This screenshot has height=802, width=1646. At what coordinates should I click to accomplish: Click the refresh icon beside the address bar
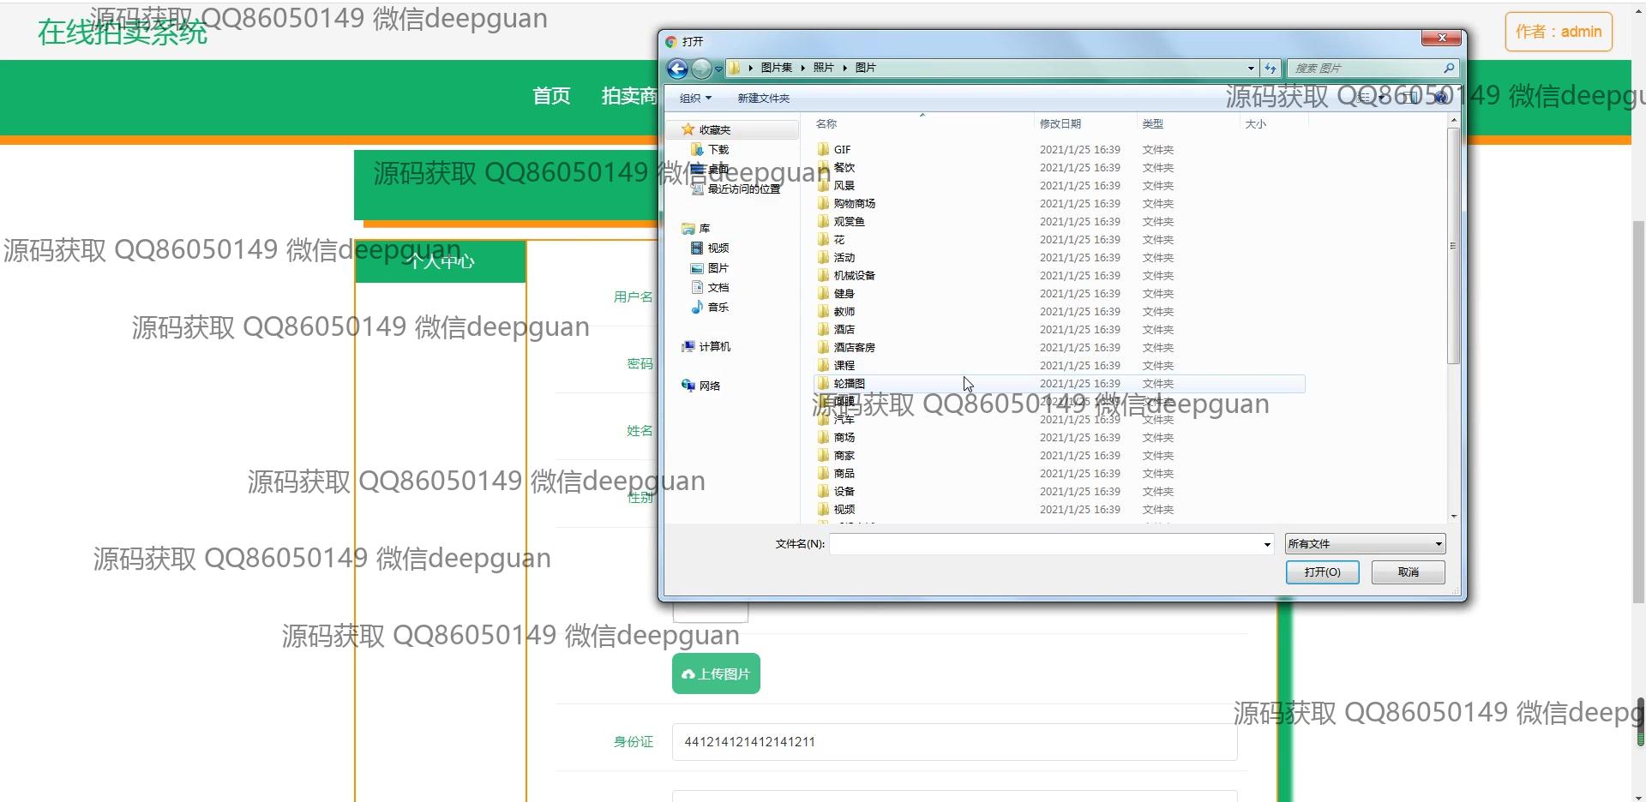[x=1271, y=69]
